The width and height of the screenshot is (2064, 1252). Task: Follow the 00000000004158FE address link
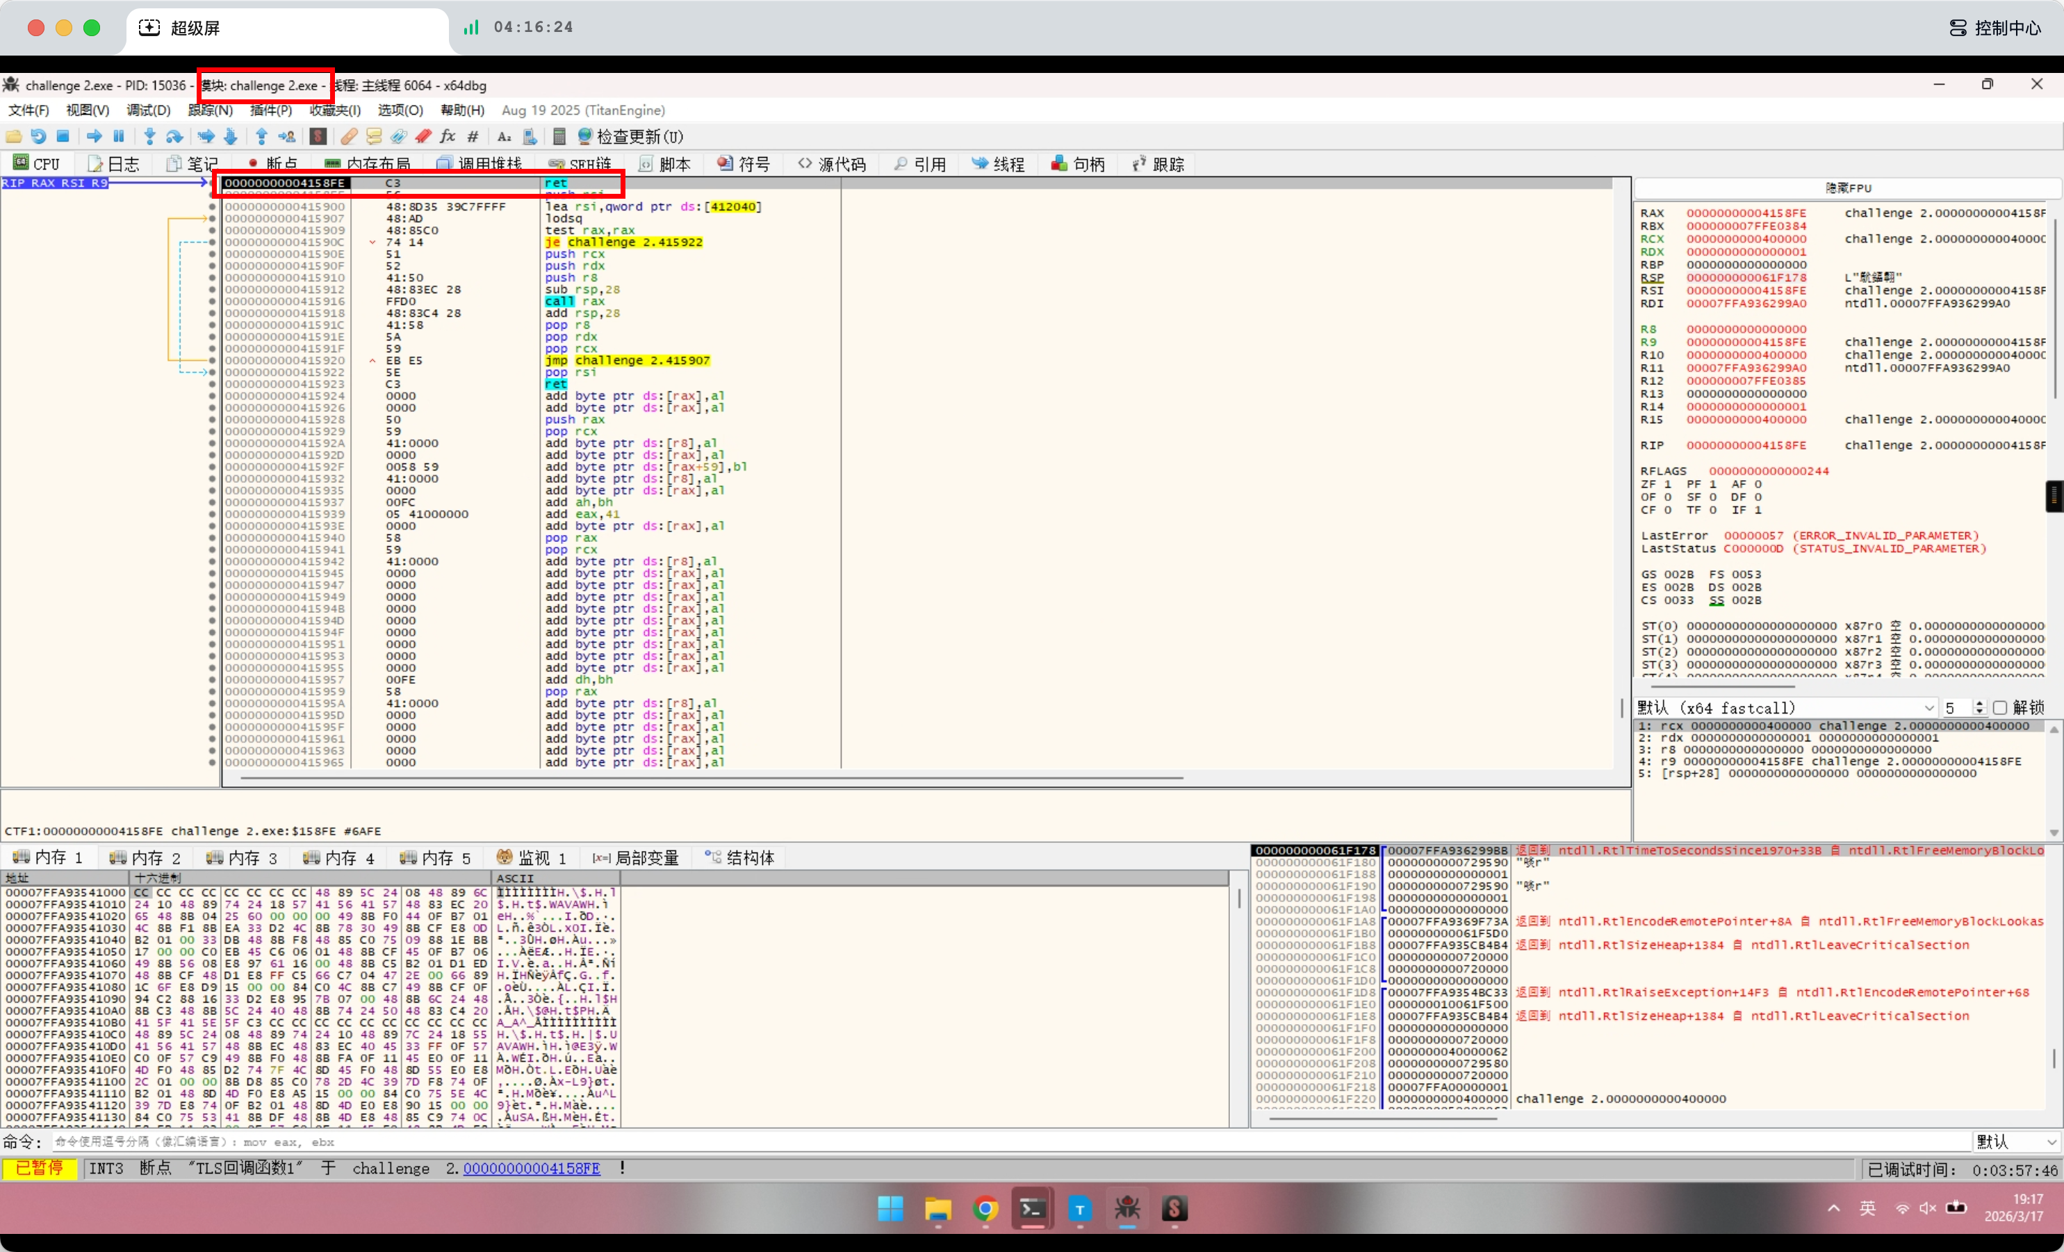[x=531, y=1168]
